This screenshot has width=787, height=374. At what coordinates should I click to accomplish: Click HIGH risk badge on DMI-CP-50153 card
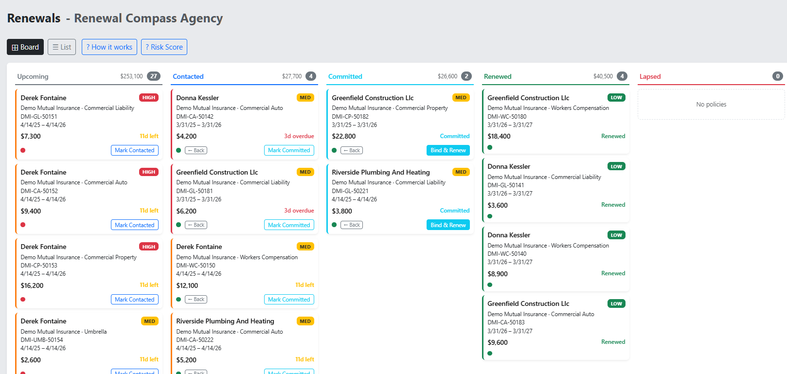[x=149, y=247]
